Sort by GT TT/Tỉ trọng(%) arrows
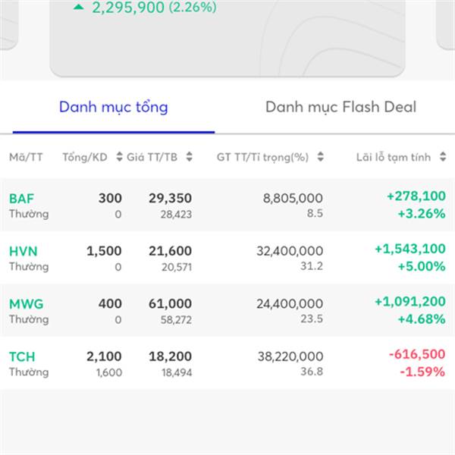 pos(320,157)
